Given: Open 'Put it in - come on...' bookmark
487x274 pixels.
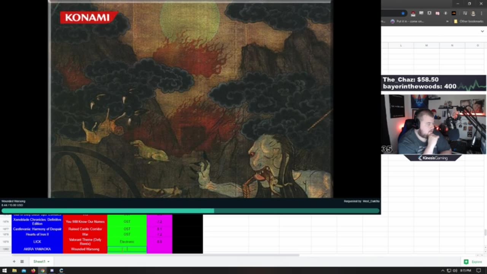Looking at the screenshot, I should (407, 21).
